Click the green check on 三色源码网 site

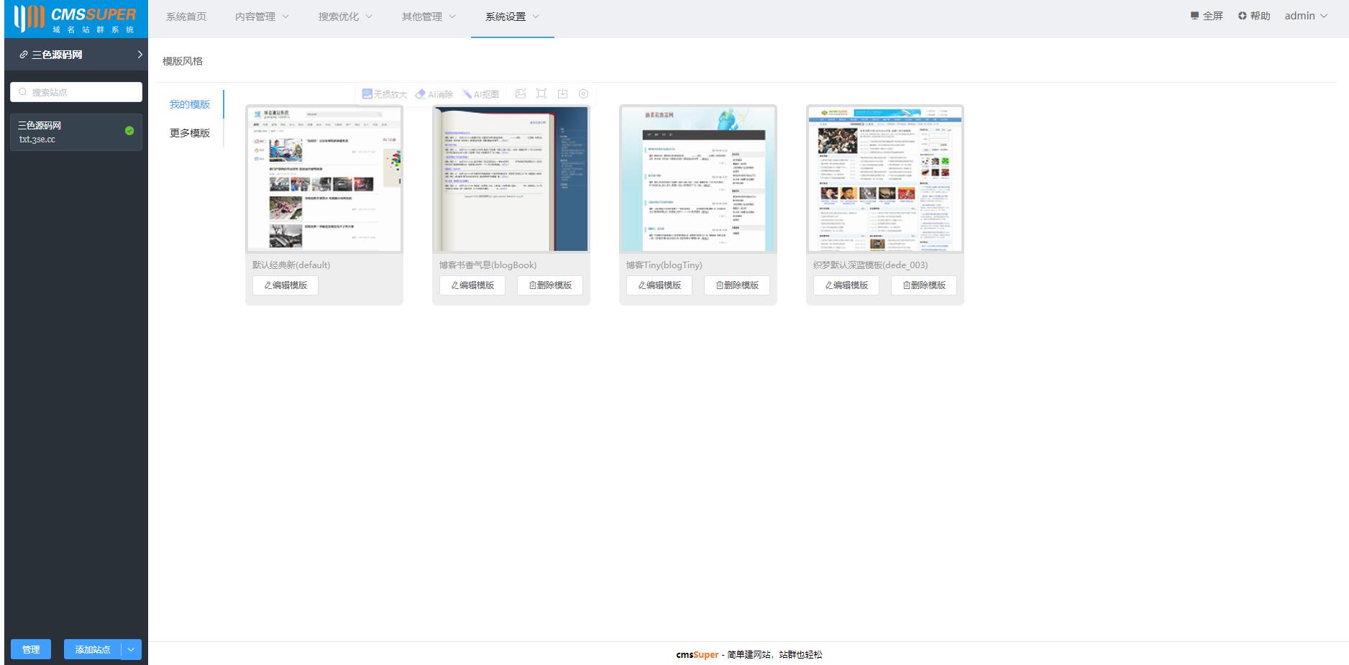[x=129, y=131]
